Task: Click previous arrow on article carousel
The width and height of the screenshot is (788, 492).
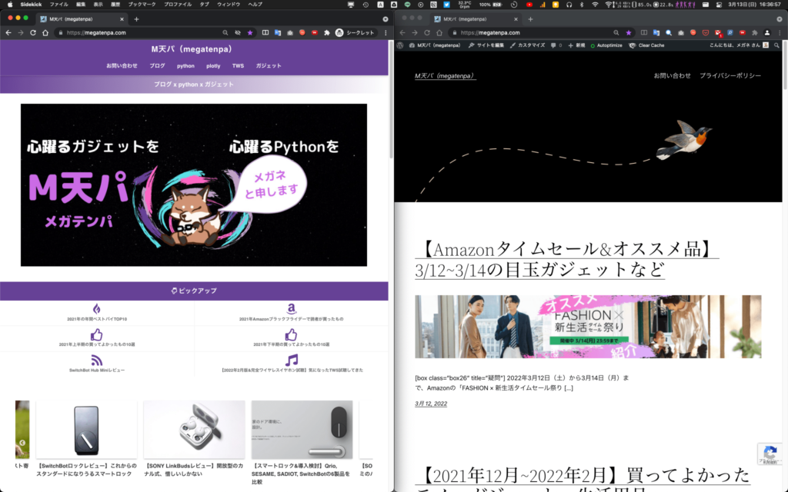Action: pyautogui.click(x=22, y=443)
